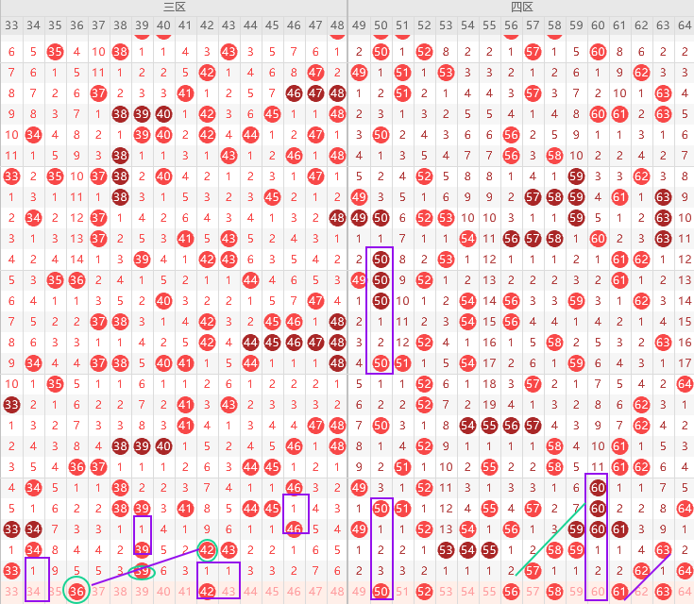Pick unselected number 64 in the bottom row
This screenshot has height=604, width=694.
[x=684, y=591]
